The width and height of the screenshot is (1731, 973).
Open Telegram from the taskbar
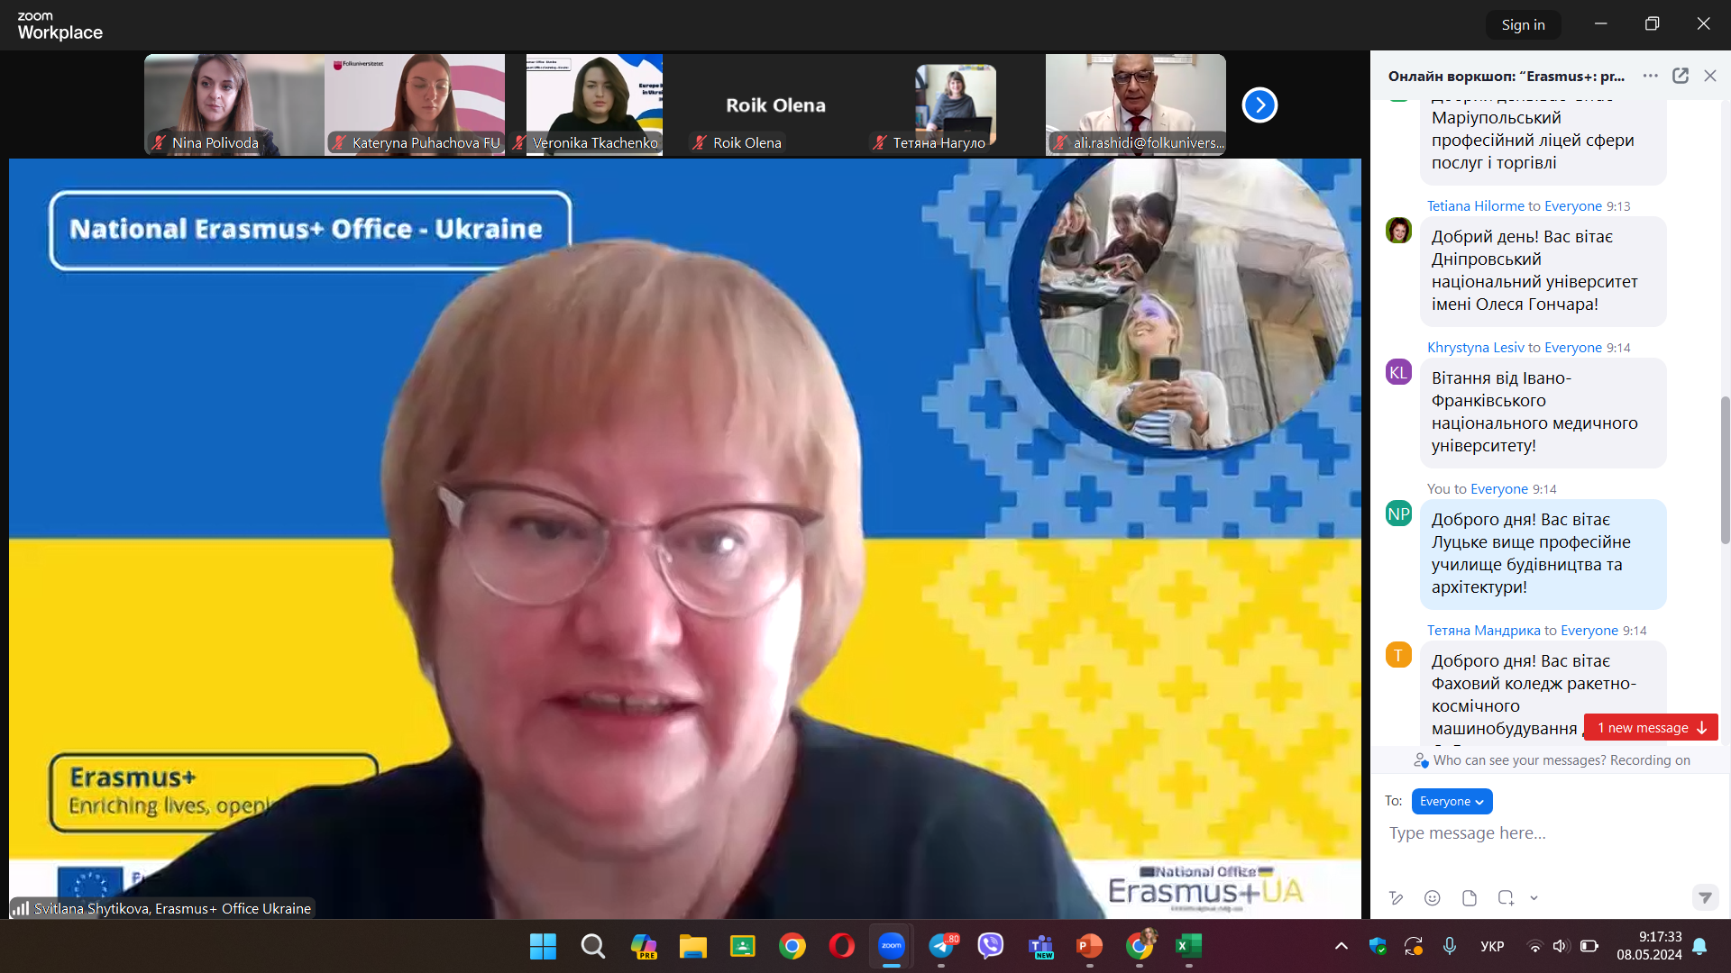941,946
